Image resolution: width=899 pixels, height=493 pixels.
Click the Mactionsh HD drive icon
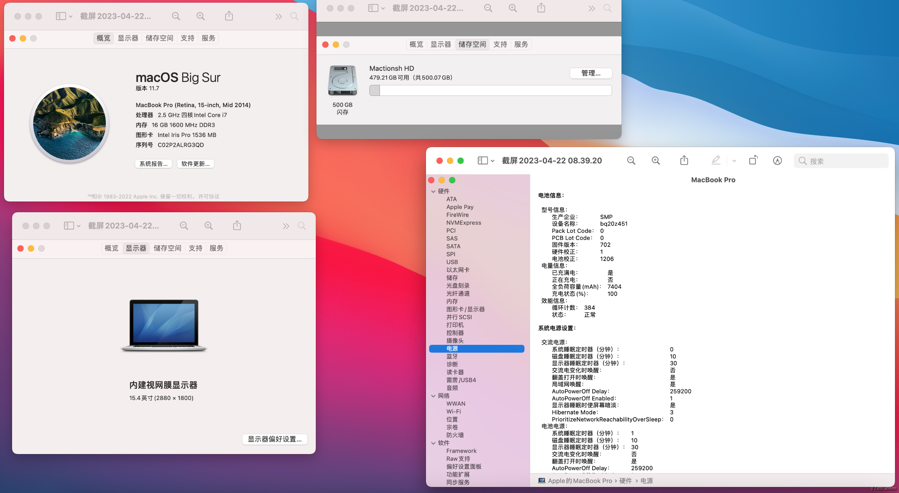click(342, 81)
